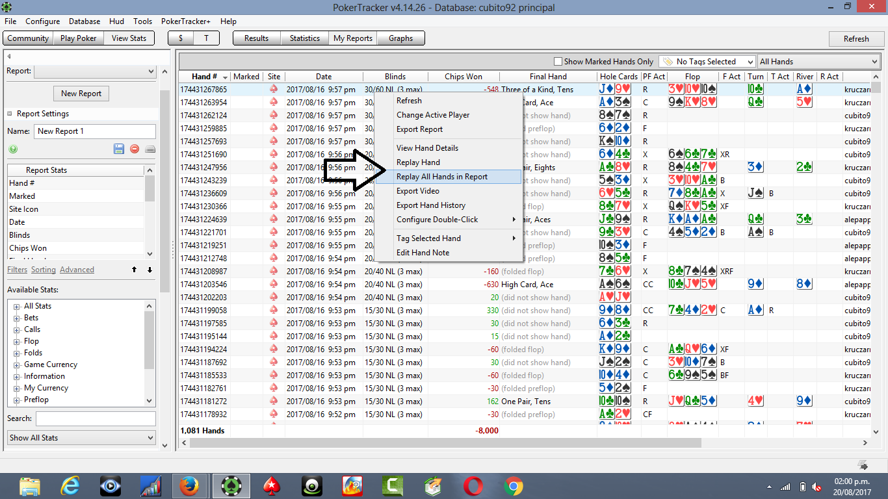Click the stats Search input field

point(96,418)
